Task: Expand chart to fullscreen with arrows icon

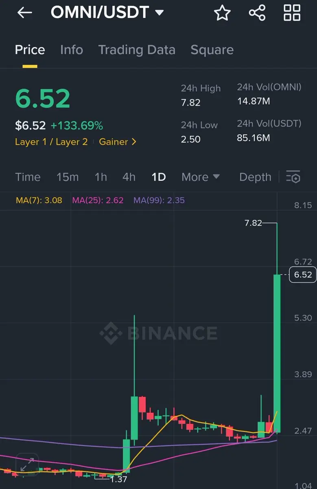Action: (x=27, y=465)
